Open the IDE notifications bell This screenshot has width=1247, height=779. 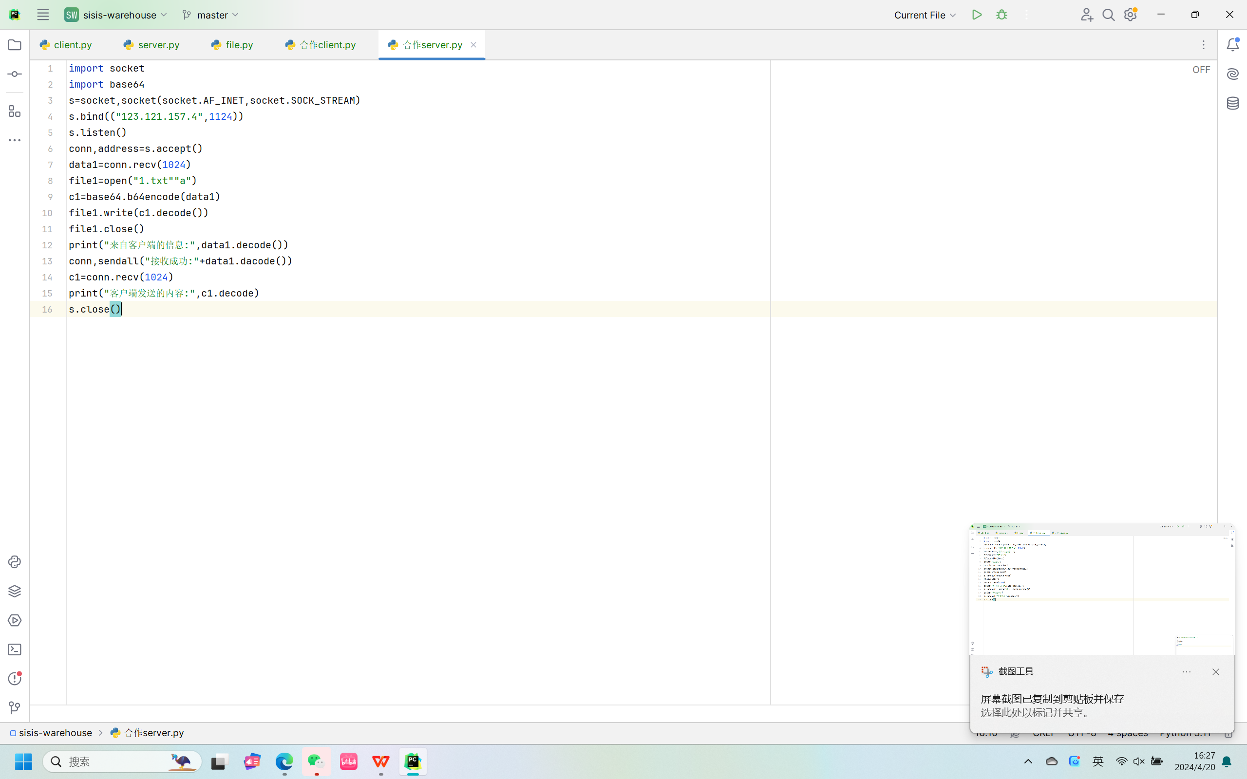click(x=1232, y=45)
